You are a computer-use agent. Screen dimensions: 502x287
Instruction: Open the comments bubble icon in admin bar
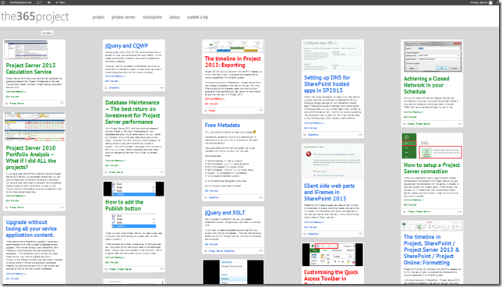(49, 2)
